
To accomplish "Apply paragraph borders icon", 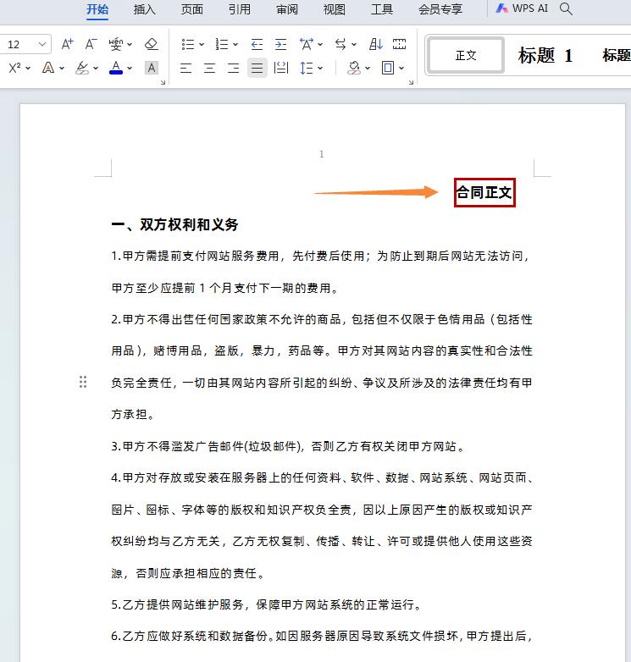I will click(388, 68).
